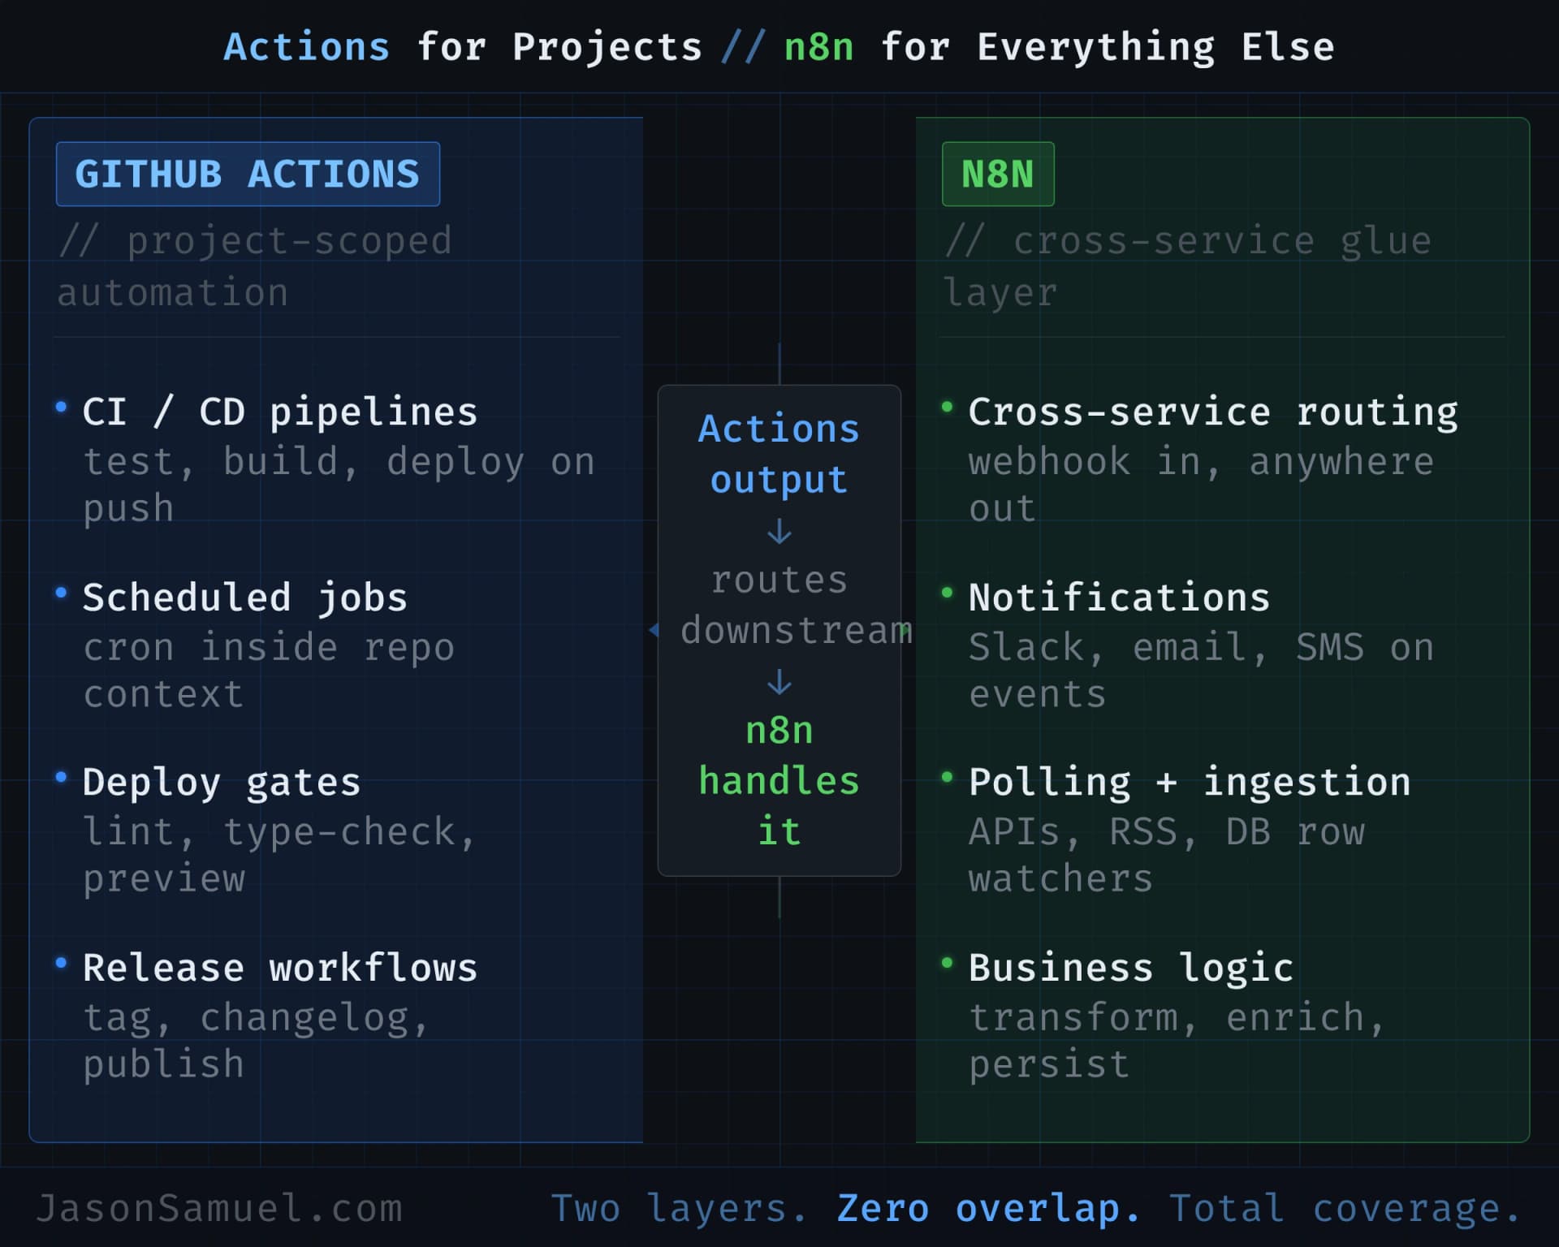Click 'Slack, email, SMS on events' description

(1201, 670)
